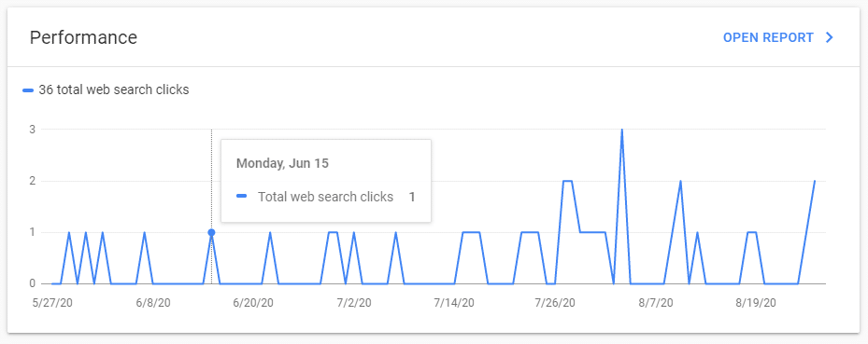Click the 8/7/20 axis date

click(655, 303)
